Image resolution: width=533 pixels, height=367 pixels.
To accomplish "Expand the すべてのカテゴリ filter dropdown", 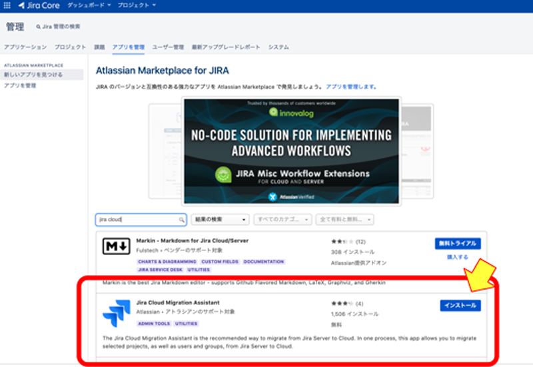I will pyautogui.click(x=282, y=220).
